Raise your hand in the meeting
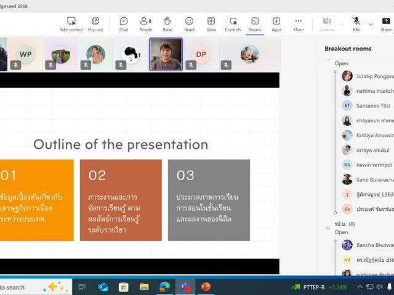 (167, 24)
